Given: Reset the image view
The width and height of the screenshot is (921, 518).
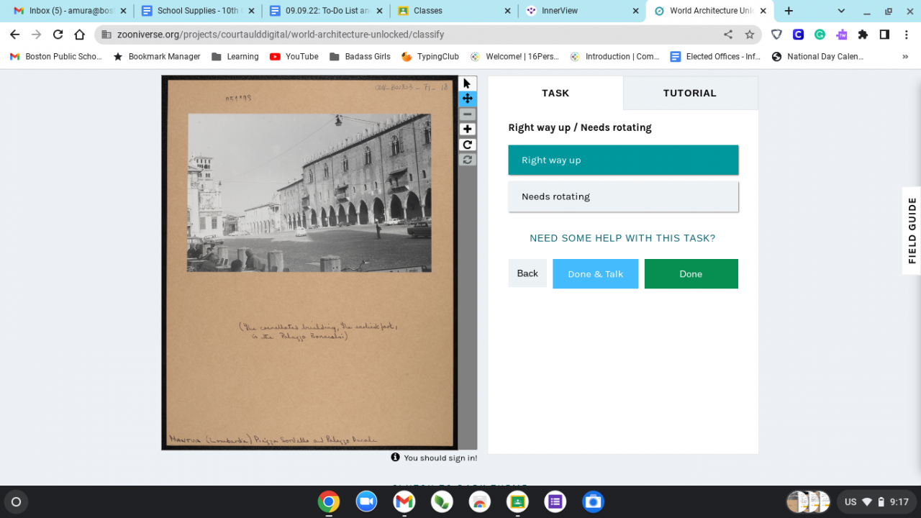Looking at the screenshot, I should point(468,160).
